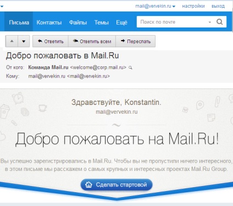Screen dimensions: 233x206
Task: Click the Здравствуйте, Konstantin greeting text
Action: tap(116, 102)
